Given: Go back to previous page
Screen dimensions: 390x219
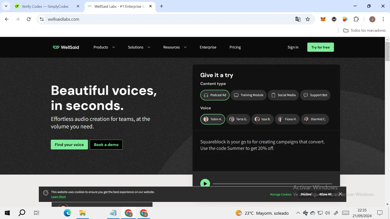Looking at the screenshot, I should [x=7, y=19].
